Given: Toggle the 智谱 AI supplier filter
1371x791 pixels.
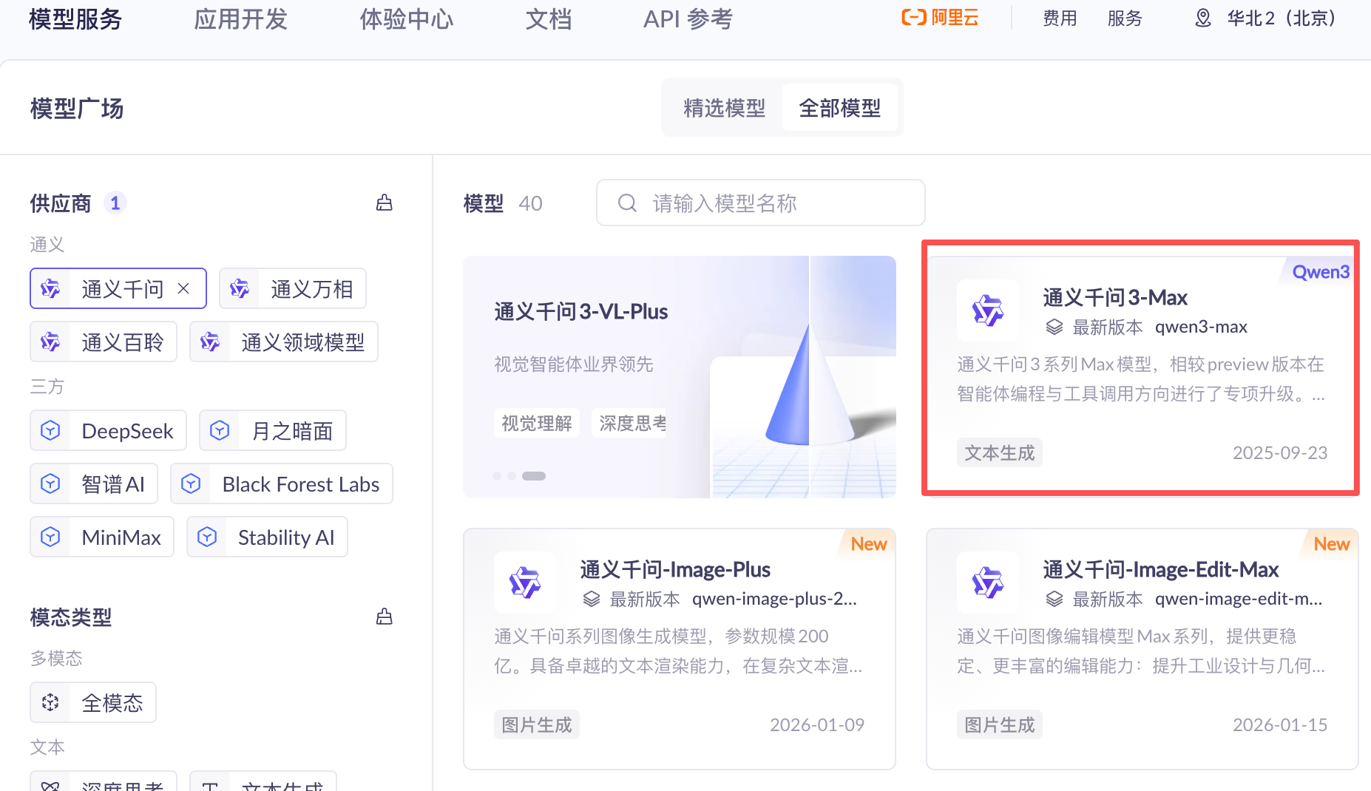Looking at the screenshot, I should coord(94,483).
